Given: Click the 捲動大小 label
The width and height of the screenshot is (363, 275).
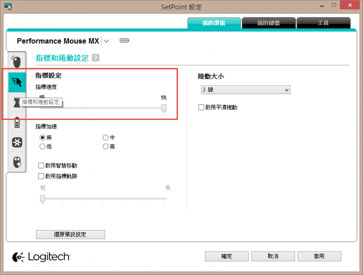Looking at the screenshot, I should pyautogui.click(x=211, y=77).
